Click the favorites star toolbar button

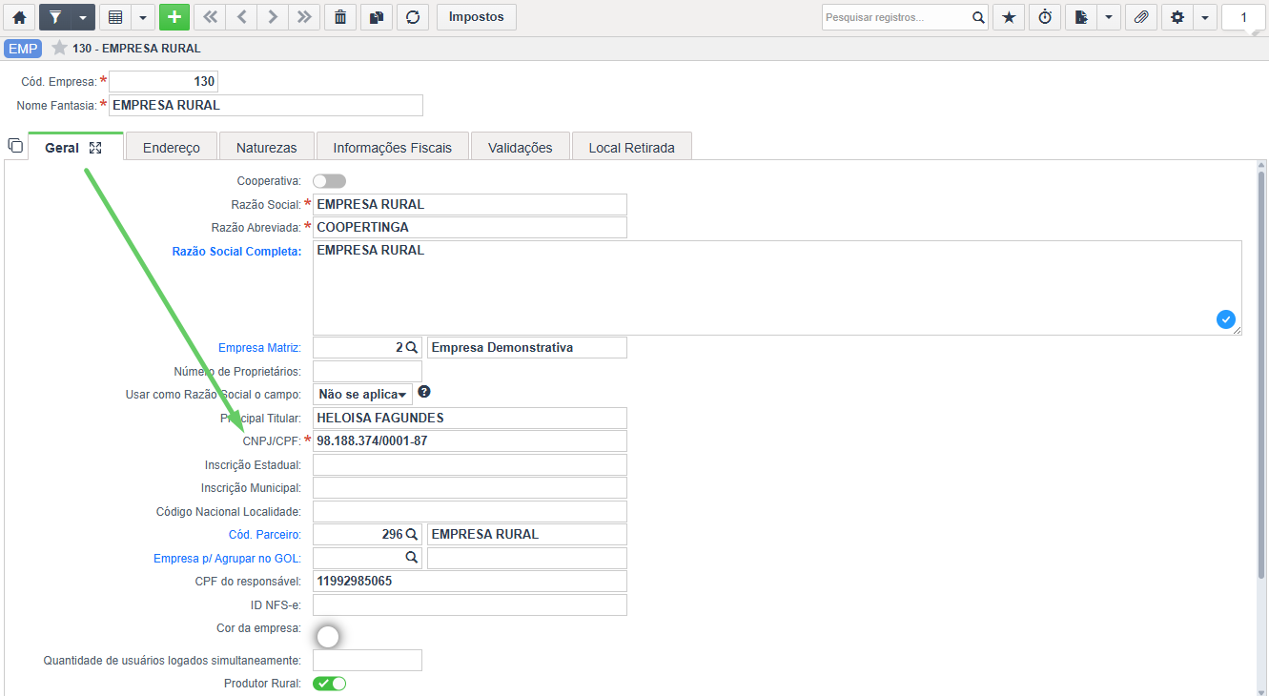click(x=1009, y=17)
